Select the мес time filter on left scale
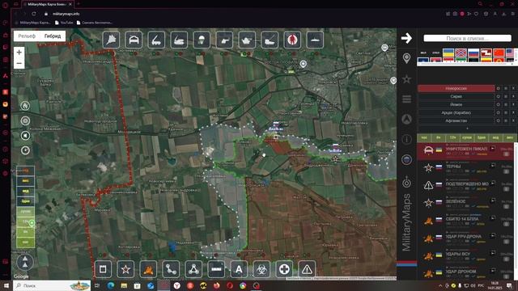The height and width of the screenshot is (291, 518). point(25,180)
